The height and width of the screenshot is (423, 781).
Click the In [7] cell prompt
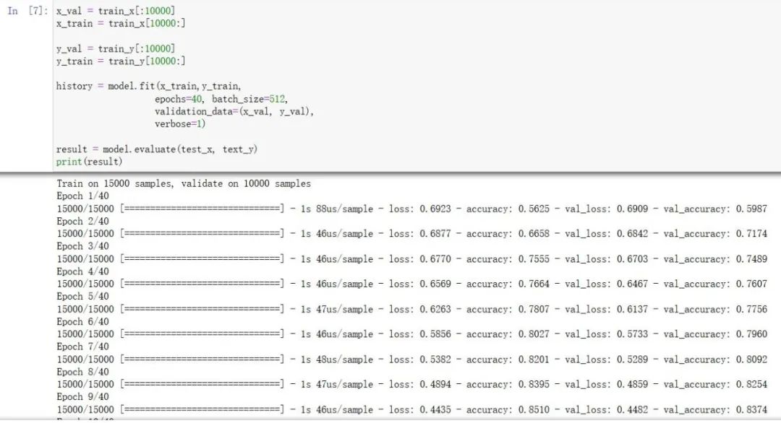[x=28, y=12]
